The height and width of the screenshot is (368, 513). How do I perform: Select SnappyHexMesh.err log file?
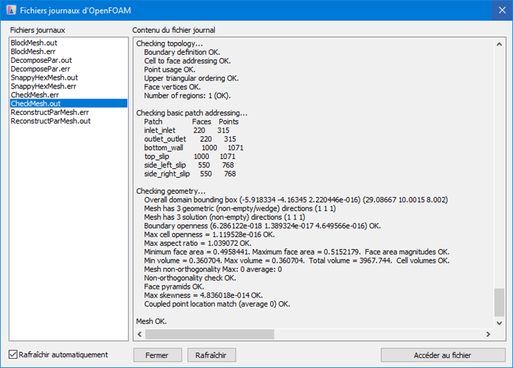(43, 86)
